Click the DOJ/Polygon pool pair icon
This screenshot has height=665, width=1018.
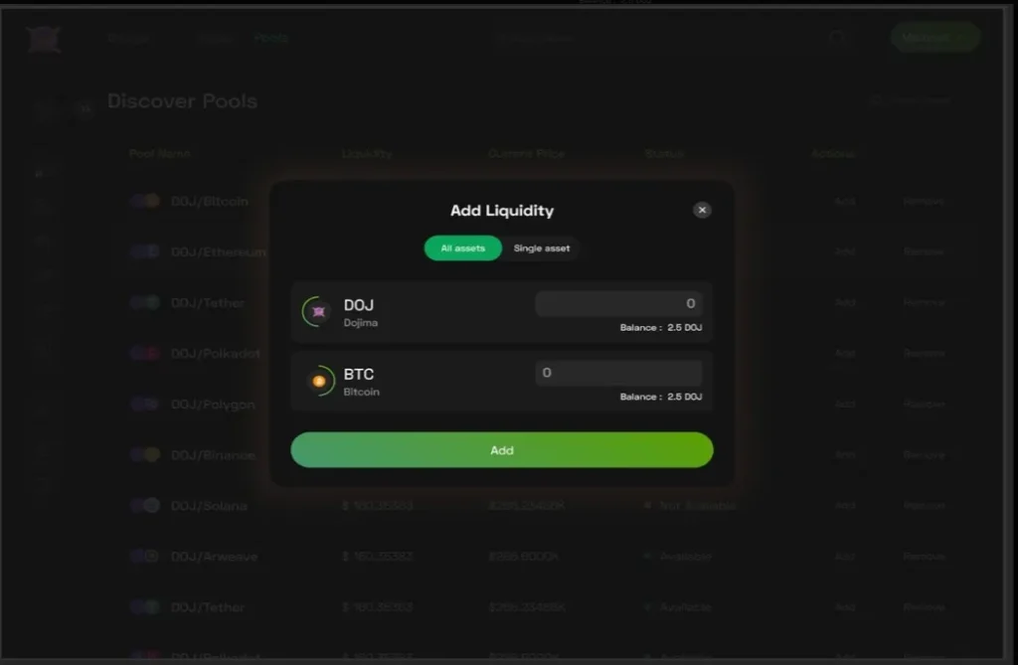tap(145, 404)
